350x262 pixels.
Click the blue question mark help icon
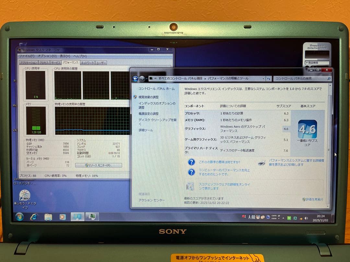(x=192, y=162)
